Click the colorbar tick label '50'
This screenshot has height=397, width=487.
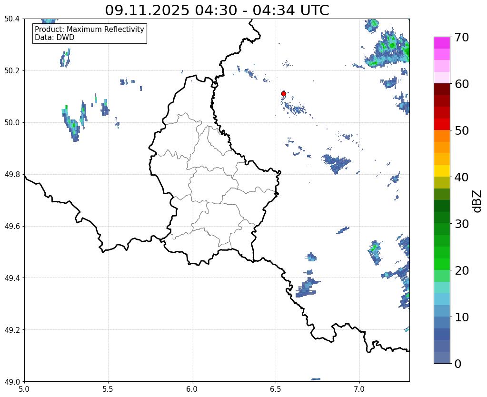[x=462, y=130]
